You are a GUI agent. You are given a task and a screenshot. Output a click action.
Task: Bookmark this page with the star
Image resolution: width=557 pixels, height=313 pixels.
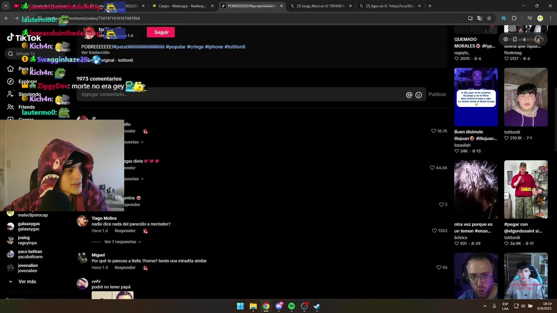point(489,18)
